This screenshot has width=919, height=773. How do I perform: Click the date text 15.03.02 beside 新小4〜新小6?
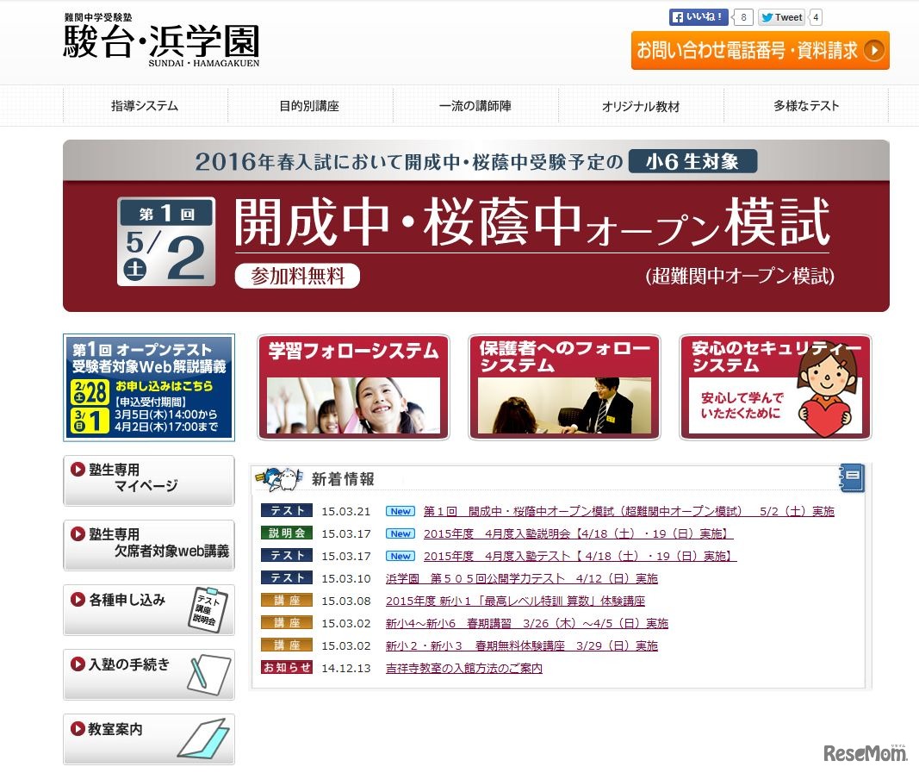(x=345, y=623)
